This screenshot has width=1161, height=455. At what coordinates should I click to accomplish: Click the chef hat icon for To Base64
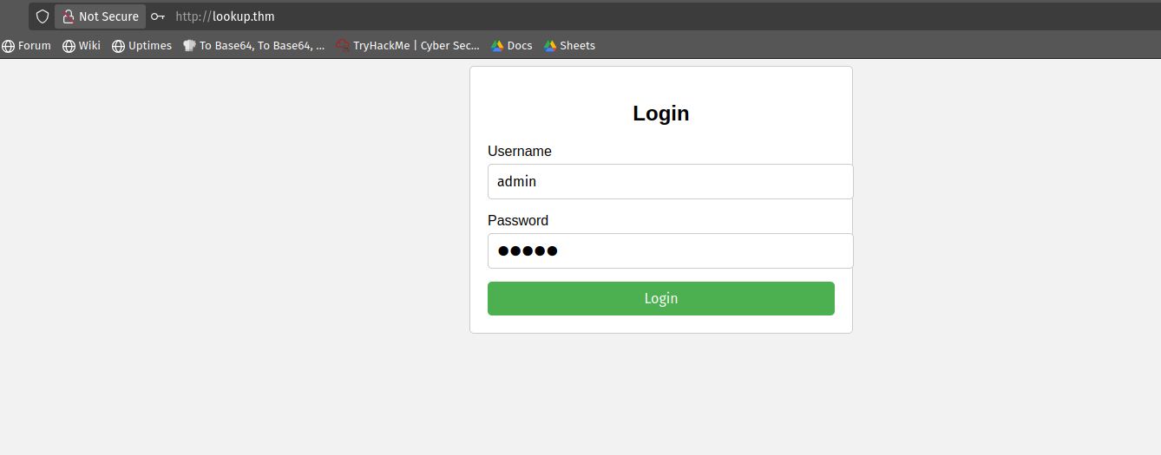tap(189, 46)
